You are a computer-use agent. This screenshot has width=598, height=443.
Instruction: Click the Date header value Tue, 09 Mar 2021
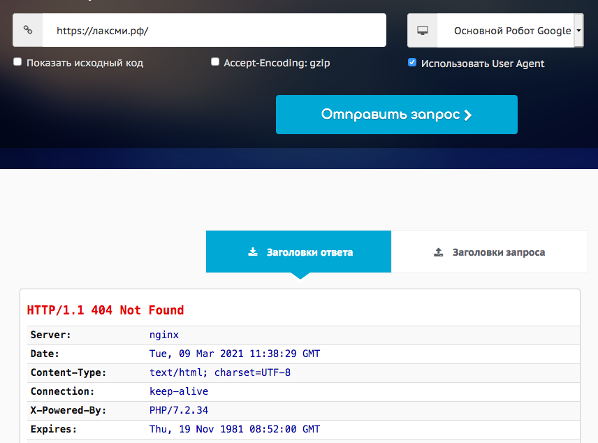click(x=235, y=354)
